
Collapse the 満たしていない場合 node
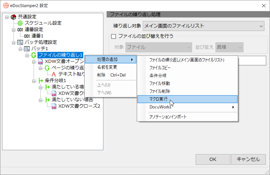pyautogui.click(x=41, y=100)
